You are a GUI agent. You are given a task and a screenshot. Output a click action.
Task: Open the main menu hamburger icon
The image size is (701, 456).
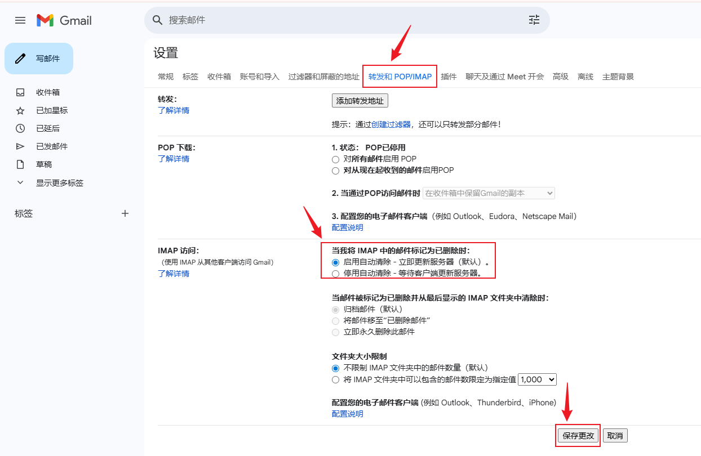click(x=20, y=20)
